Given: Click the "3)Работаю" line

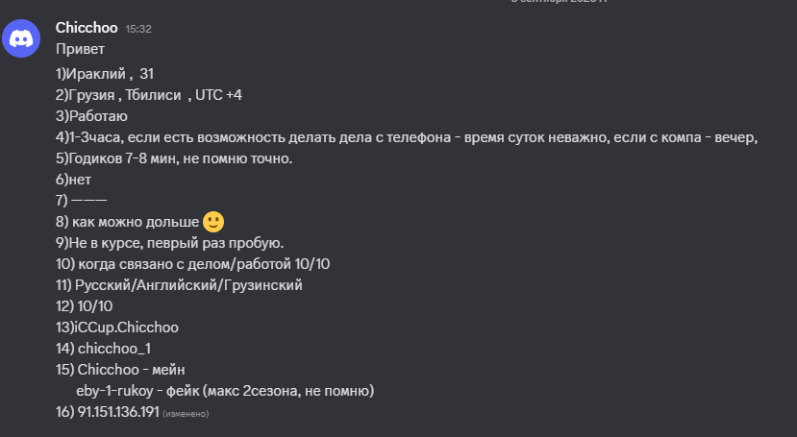Looking at the screenshot, I should point(91,116).
